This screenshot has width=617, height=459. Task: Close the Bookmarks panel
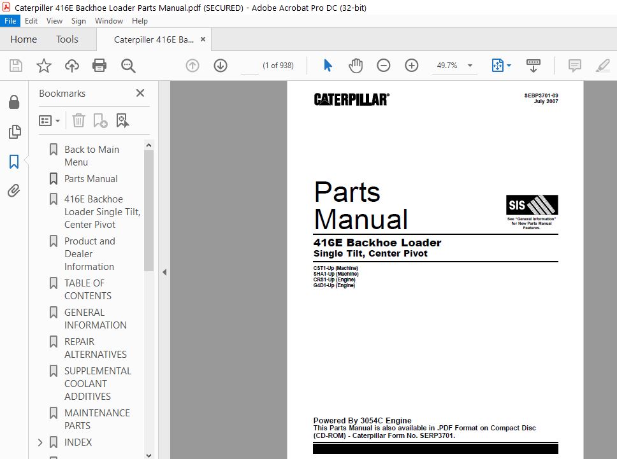pyautogui.click(x=140, y=93)
